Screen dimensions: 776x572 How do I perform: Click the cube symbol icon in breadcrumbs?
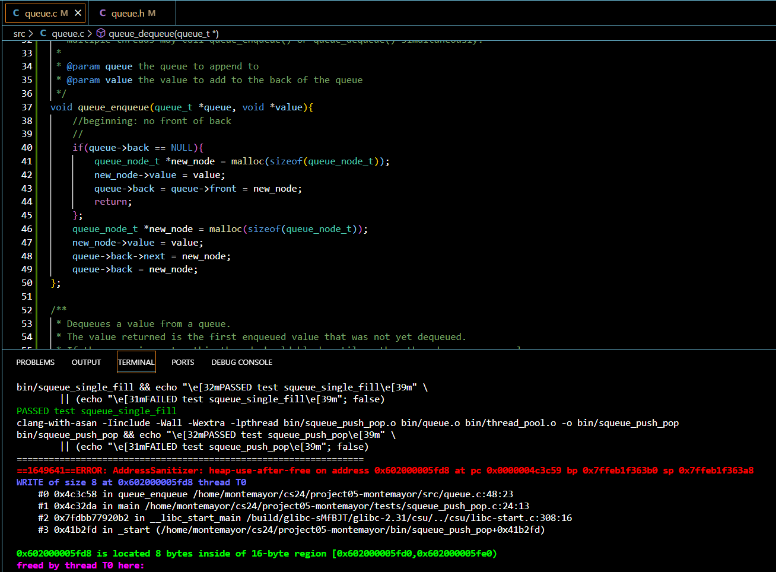[x=101, y=33]
